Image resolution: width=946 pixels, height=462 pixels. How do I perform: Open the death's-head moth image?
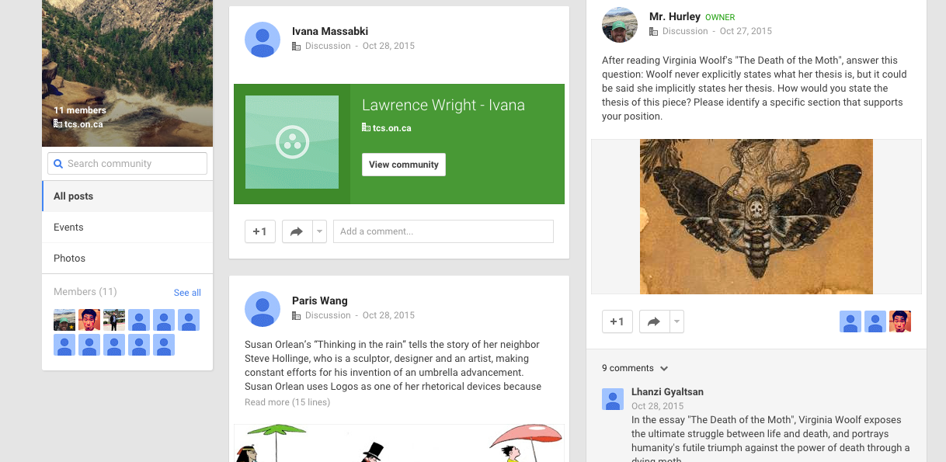point(756,217)
